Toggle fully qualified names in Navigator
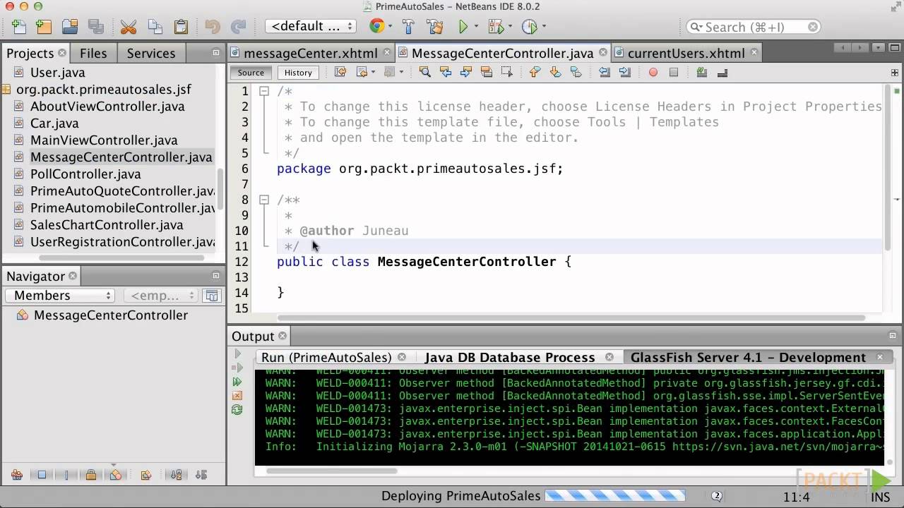This screenshot has width=904, height=508. click(x=146, y=475)
